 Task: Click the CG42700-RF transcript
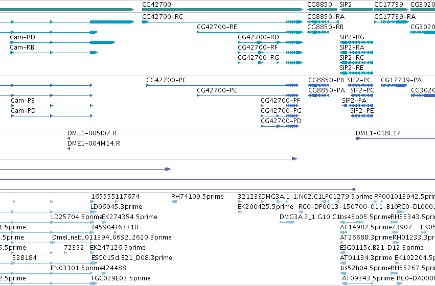pyautogui.click(x=270, y=53)
